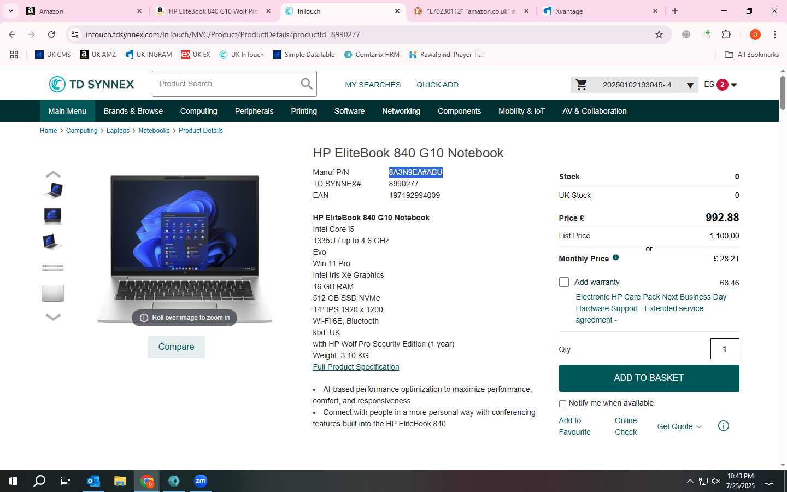Open the Zoom app in the taskbar

point(201,481)
